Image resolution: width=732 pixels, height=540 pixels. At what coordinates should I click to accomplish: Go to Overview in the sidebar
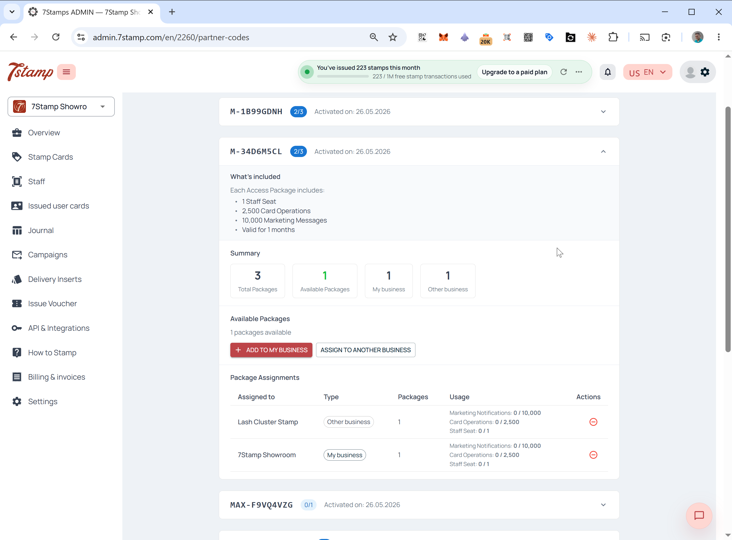44,133
